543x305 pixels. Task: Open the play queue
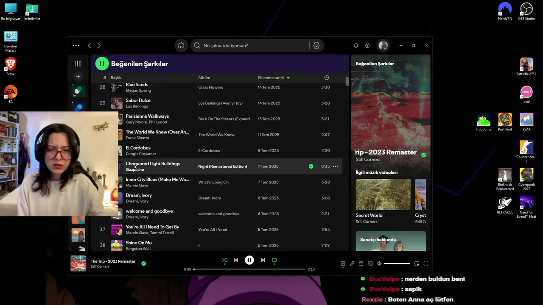(361, 263)
